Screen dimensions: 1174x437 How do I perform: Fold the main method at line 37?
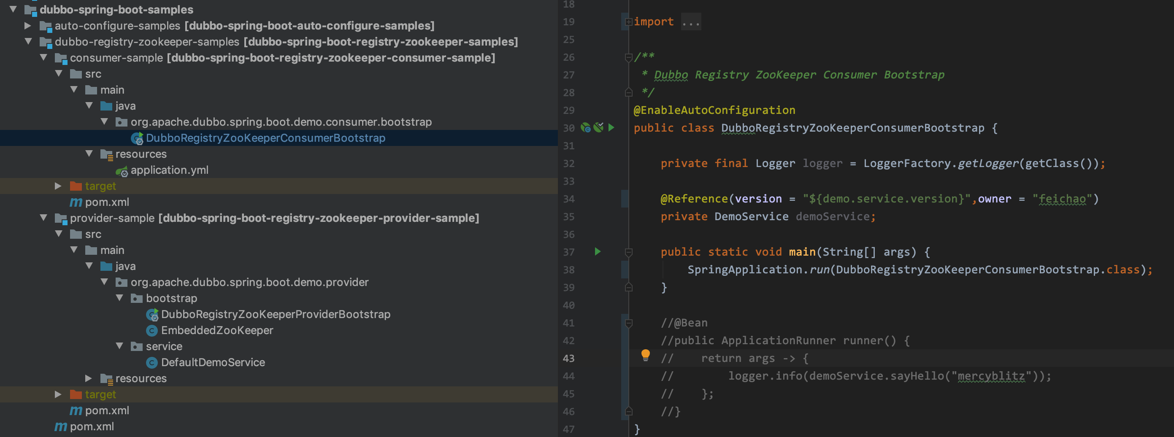628,252
